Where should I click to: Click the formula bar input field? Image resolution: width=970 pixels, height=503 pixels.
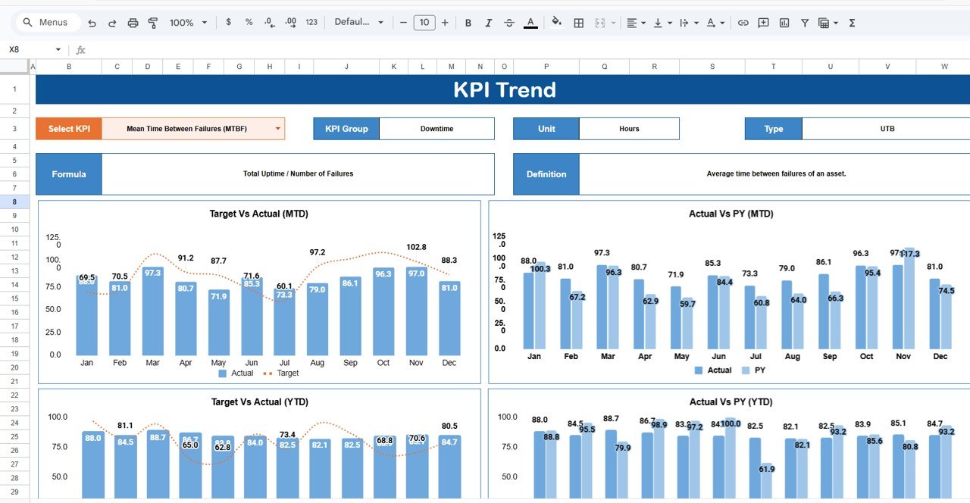point(303,50)
